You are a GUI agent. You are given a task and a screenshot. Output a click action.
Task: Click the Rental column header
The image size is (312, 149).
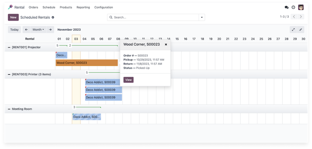coord(30,39)
